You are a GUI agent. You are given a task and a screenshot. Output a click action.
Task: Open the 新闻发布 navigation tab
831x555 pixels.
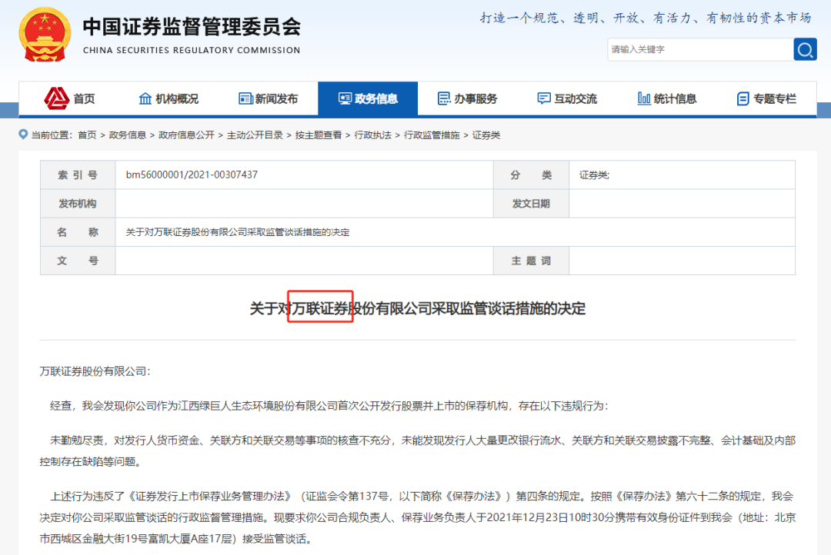click(269, 98)
